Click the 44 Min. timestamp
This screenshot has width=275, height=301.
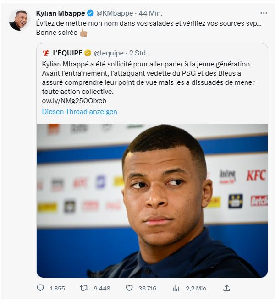pos(152,13)
